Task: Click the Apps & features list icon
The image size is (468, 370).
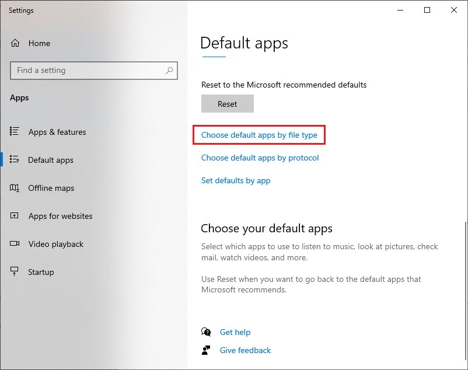Action: click(15, 131)
